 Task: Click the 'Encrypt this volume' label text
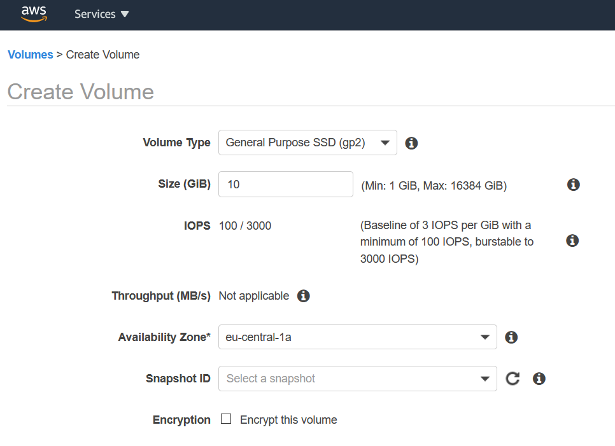[x=288, y=420]
